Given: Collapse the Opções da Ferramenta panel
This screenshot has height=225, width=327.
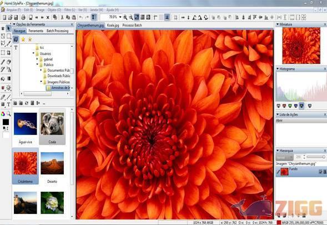Looking at the screenshot, I should 14,24.
